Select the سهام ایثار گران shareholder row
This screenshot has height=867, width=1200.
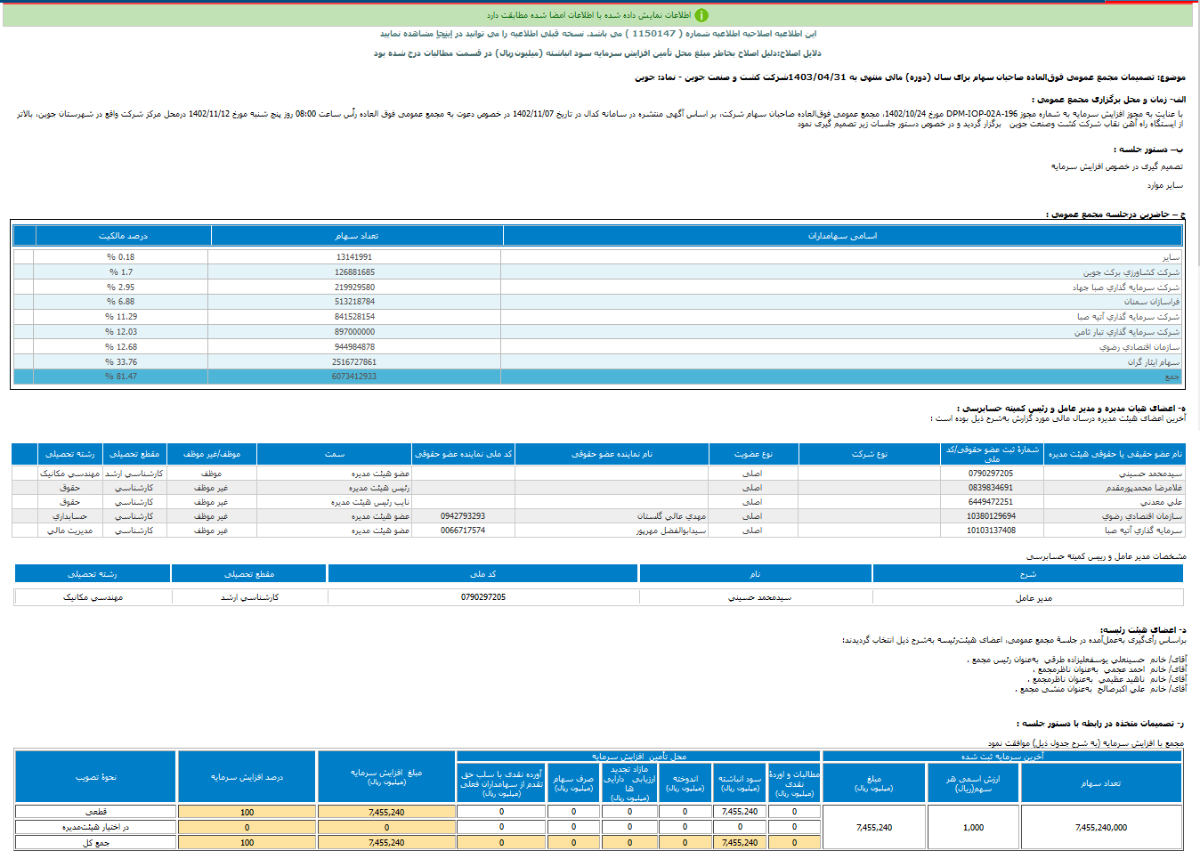(1153, 362)
